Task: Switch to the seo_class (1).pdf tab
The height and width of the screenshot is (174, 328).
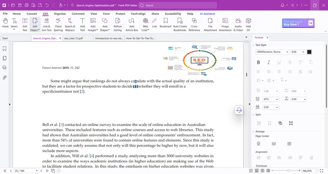Action: pos(73,38)
